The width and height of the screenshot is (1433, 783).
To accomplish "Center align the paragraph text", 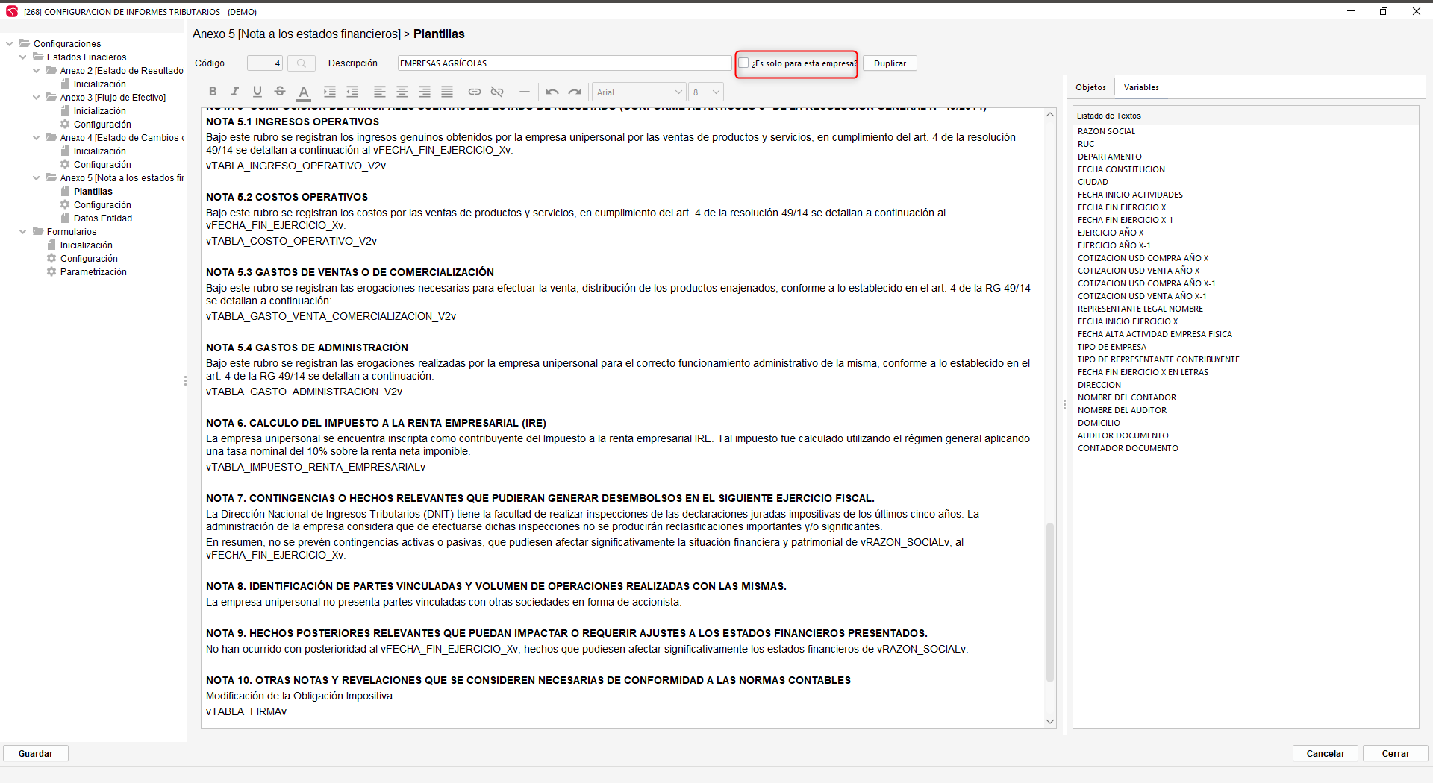I will point(402,92).
